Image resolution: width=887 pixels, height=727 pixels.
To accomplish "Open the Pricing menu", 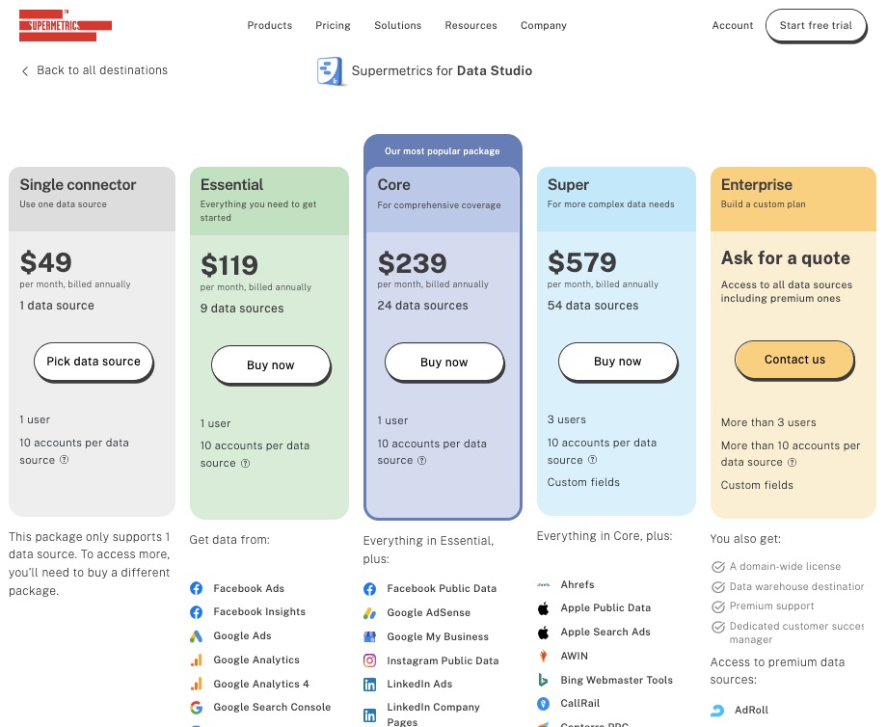I will coord(333,25).
